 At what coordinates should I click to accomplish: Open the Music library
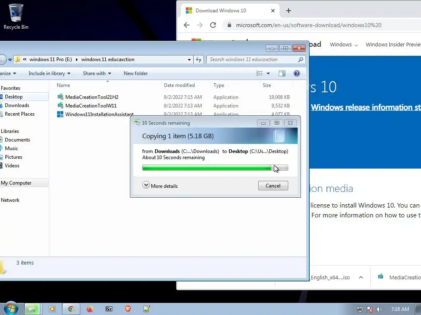11,148
